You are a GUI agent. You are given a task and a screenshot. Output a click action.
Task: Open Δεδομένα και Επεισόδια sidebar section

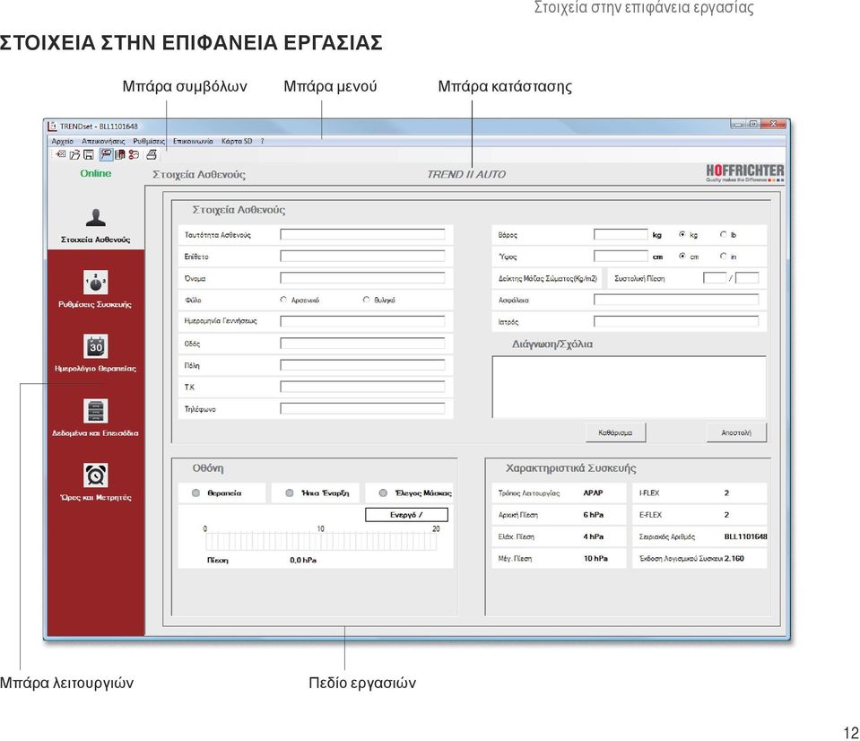pos(95,417)
